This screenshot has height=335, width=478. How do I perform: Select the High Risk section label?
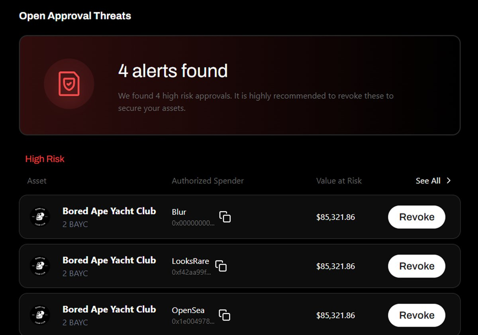click(45, 159)
